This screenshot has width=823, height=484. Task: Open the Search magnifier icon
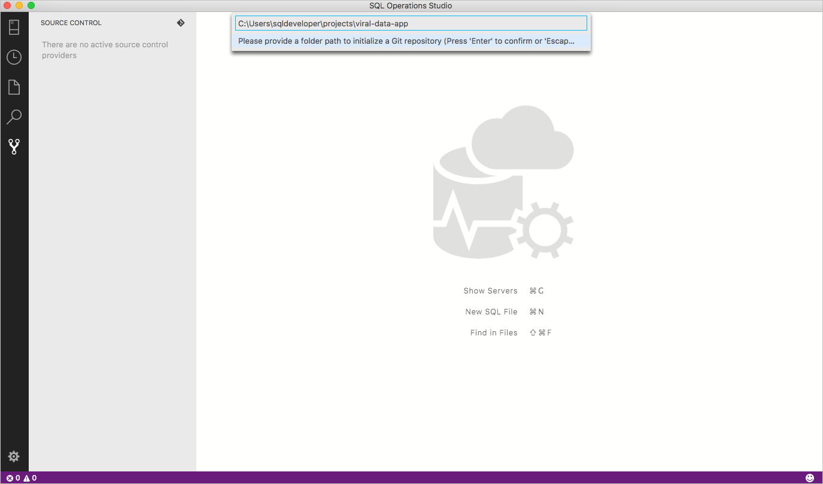coord(14,117)
